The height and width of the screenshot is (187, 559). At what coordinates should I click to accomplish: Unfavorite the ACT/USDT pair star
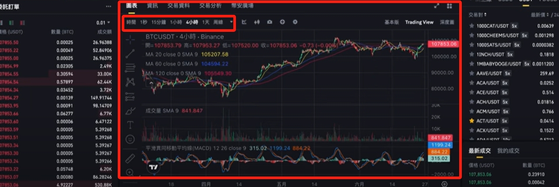point(471,121)
